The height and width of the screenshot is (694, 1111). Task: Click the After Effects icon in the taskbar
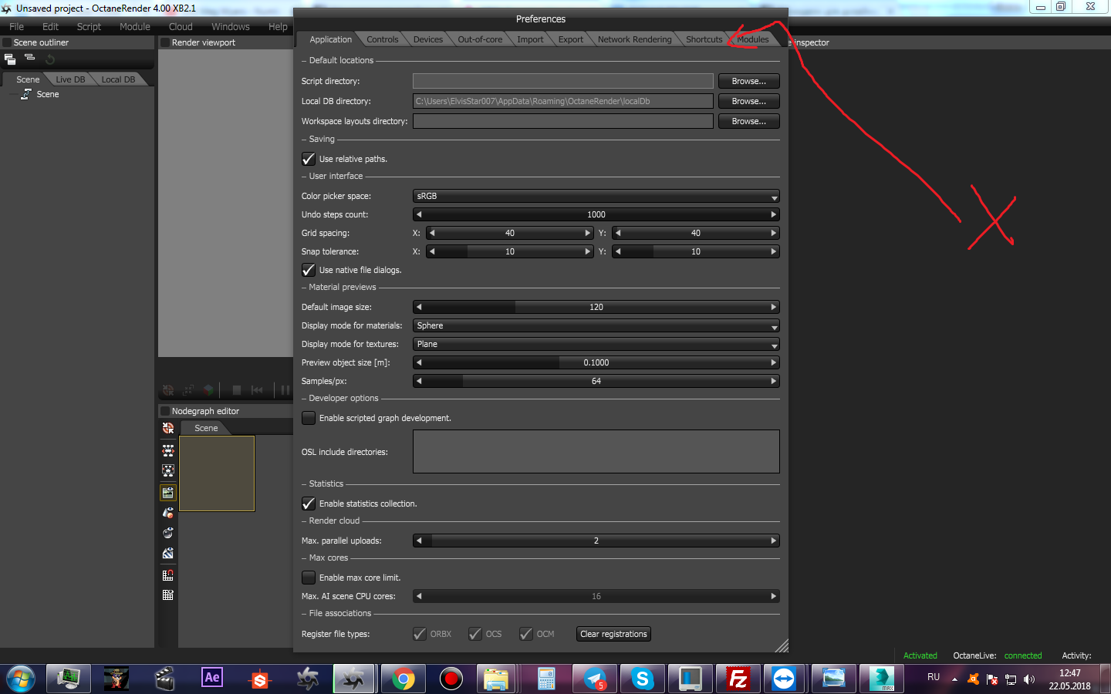[211, 679]
